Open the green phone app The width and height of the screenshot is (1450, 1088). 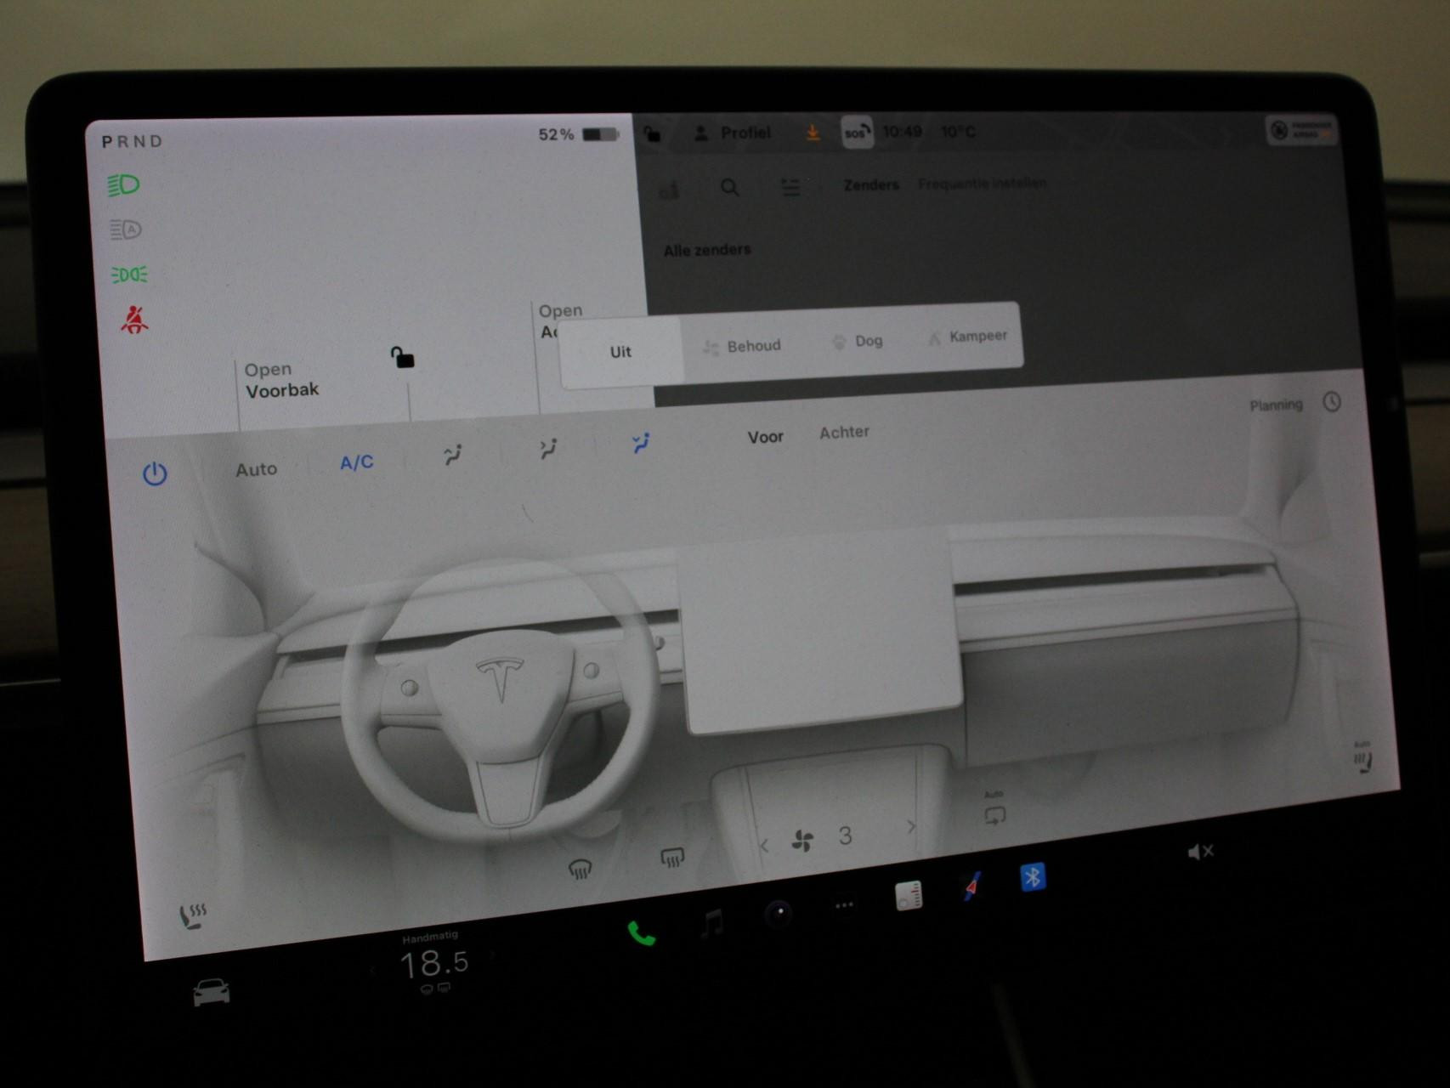tap(642, 933)
